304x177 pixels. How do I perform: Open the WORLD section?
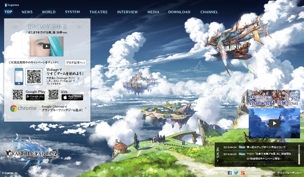click(49, 12)
